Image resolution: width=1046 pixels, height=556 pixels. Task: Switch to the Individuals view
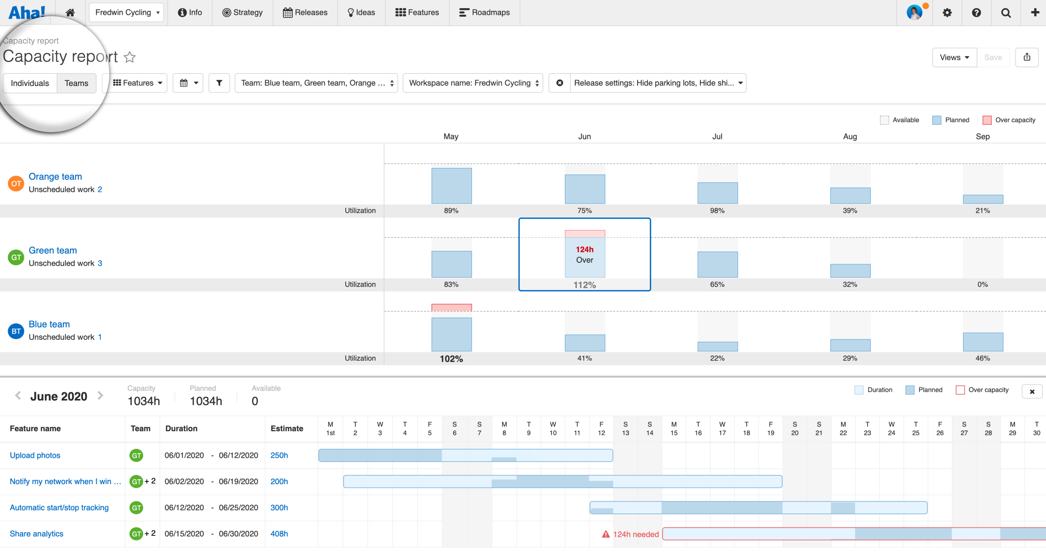click(30, 83)
